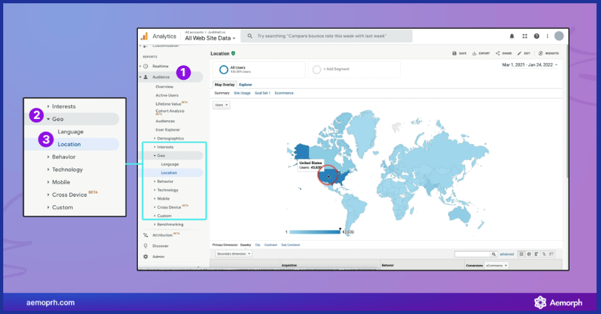The width and height of the screenshot is (601, 314).
Task: Select the Percentage pie view icon
Action: (529, 254)
